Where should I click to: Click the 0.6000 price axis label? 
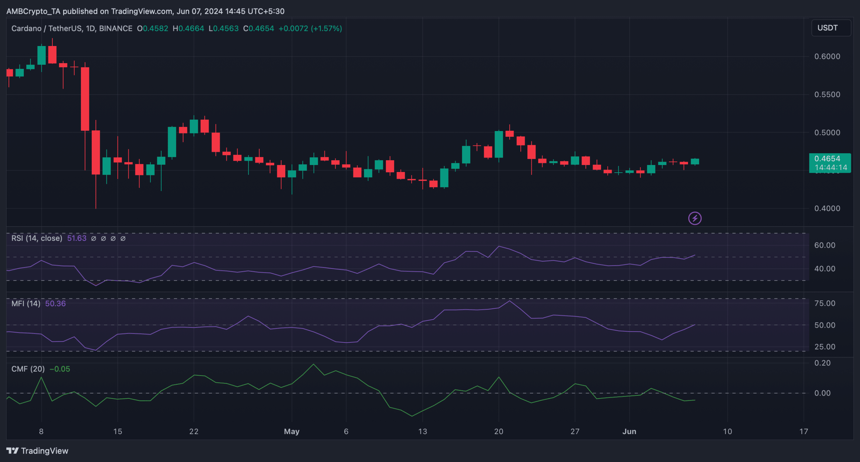(x=827, y=56)
